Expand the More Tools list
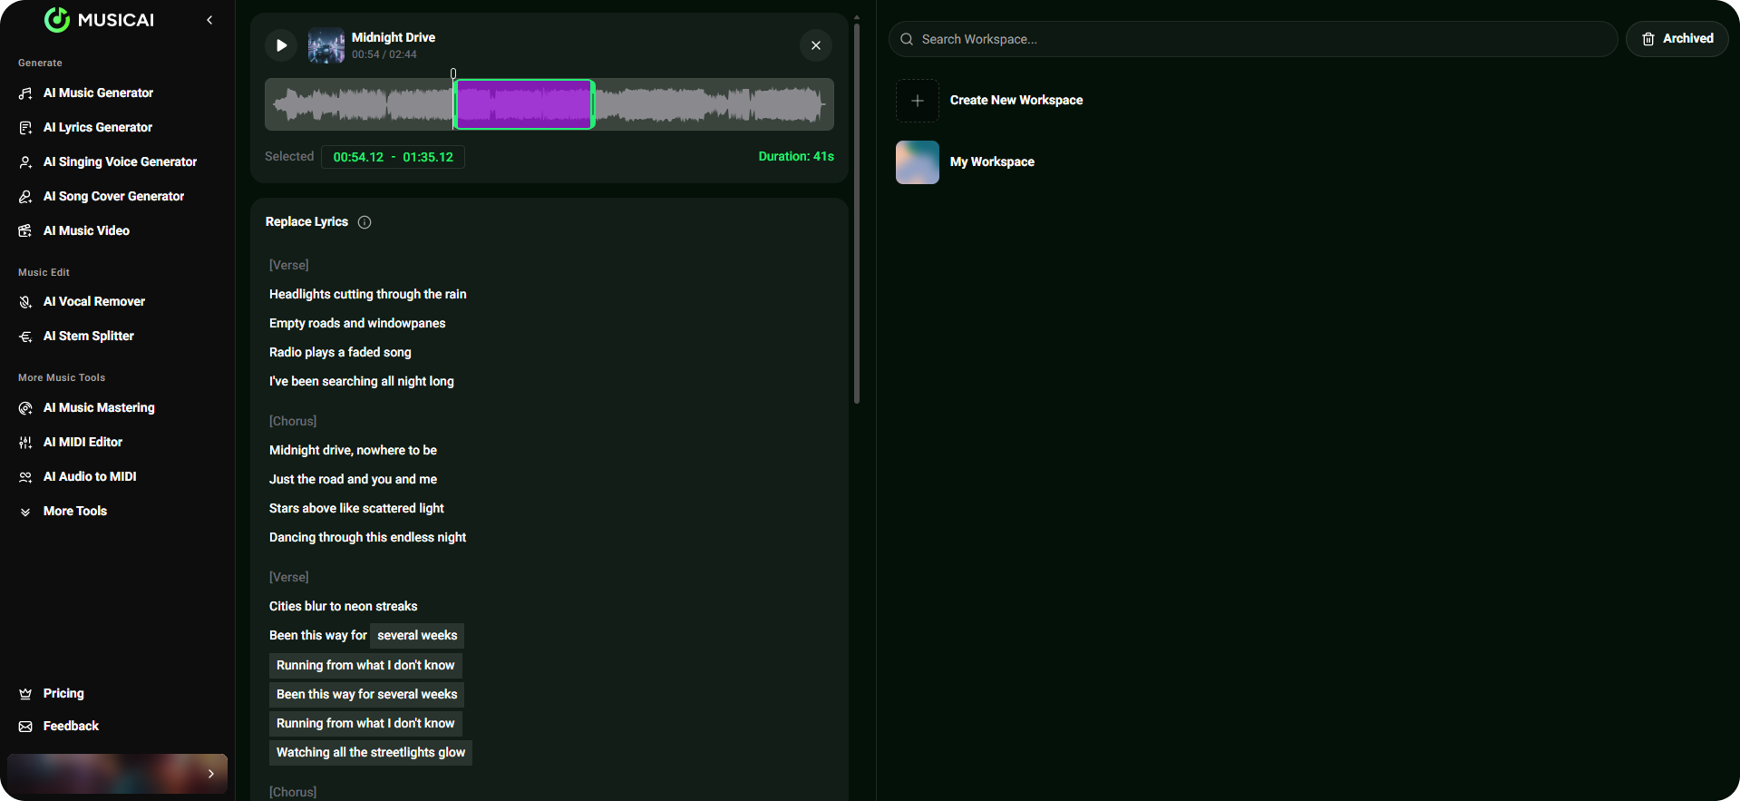 coord(74,511)
